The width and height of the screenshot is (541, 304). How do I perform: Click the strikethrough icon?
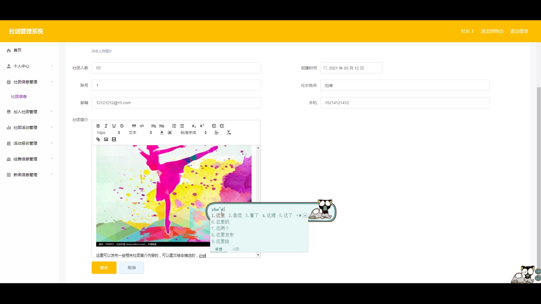(x=122, y=126)
